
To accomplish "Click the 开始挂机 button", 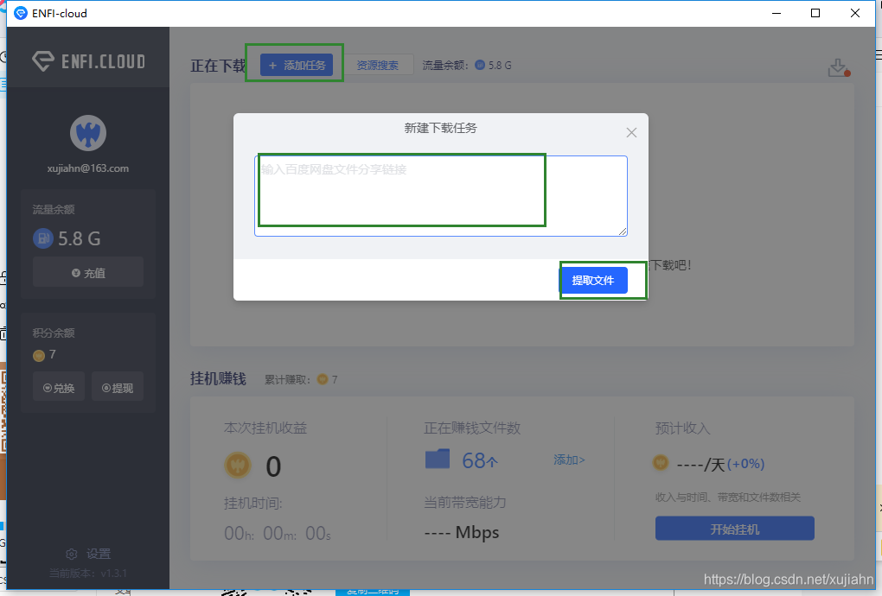I will point(735,529).
